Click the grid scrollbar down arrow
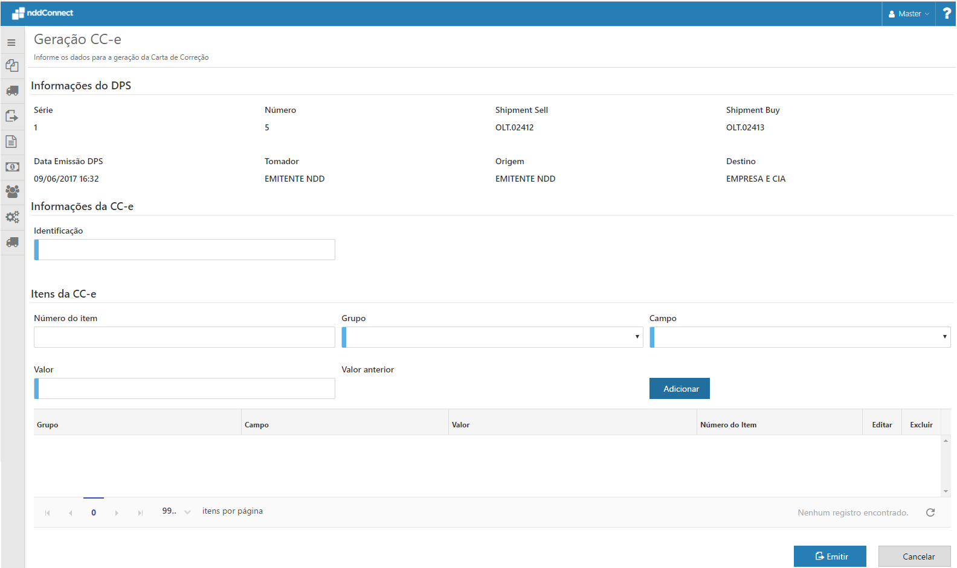Viewport: 957px width, 568px height. pos(946,491)
